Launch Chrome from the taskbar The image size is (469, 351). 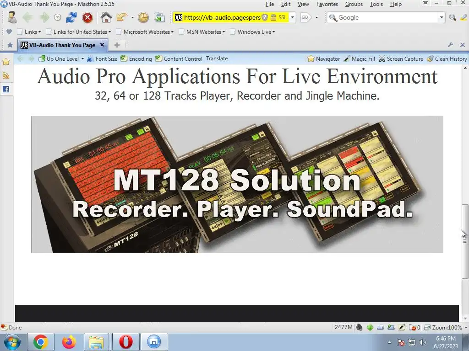tap(41, 342)
